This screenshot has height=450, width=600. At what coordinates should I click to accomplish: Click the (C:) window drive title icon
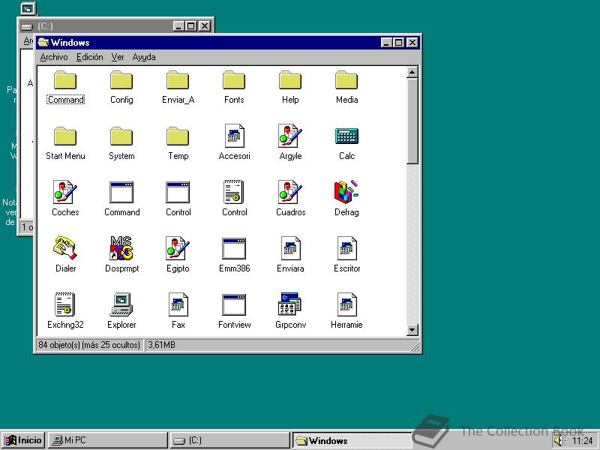27,26
